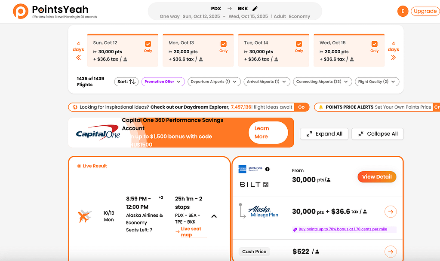Click the PointsYeah logo icon
440x261 pixels.
20,11
